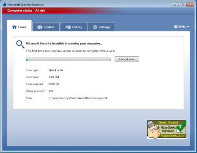Viewport: 197px width, 153px height.
Task: Maximize the Security Essentials window
Action: (182, 5)
